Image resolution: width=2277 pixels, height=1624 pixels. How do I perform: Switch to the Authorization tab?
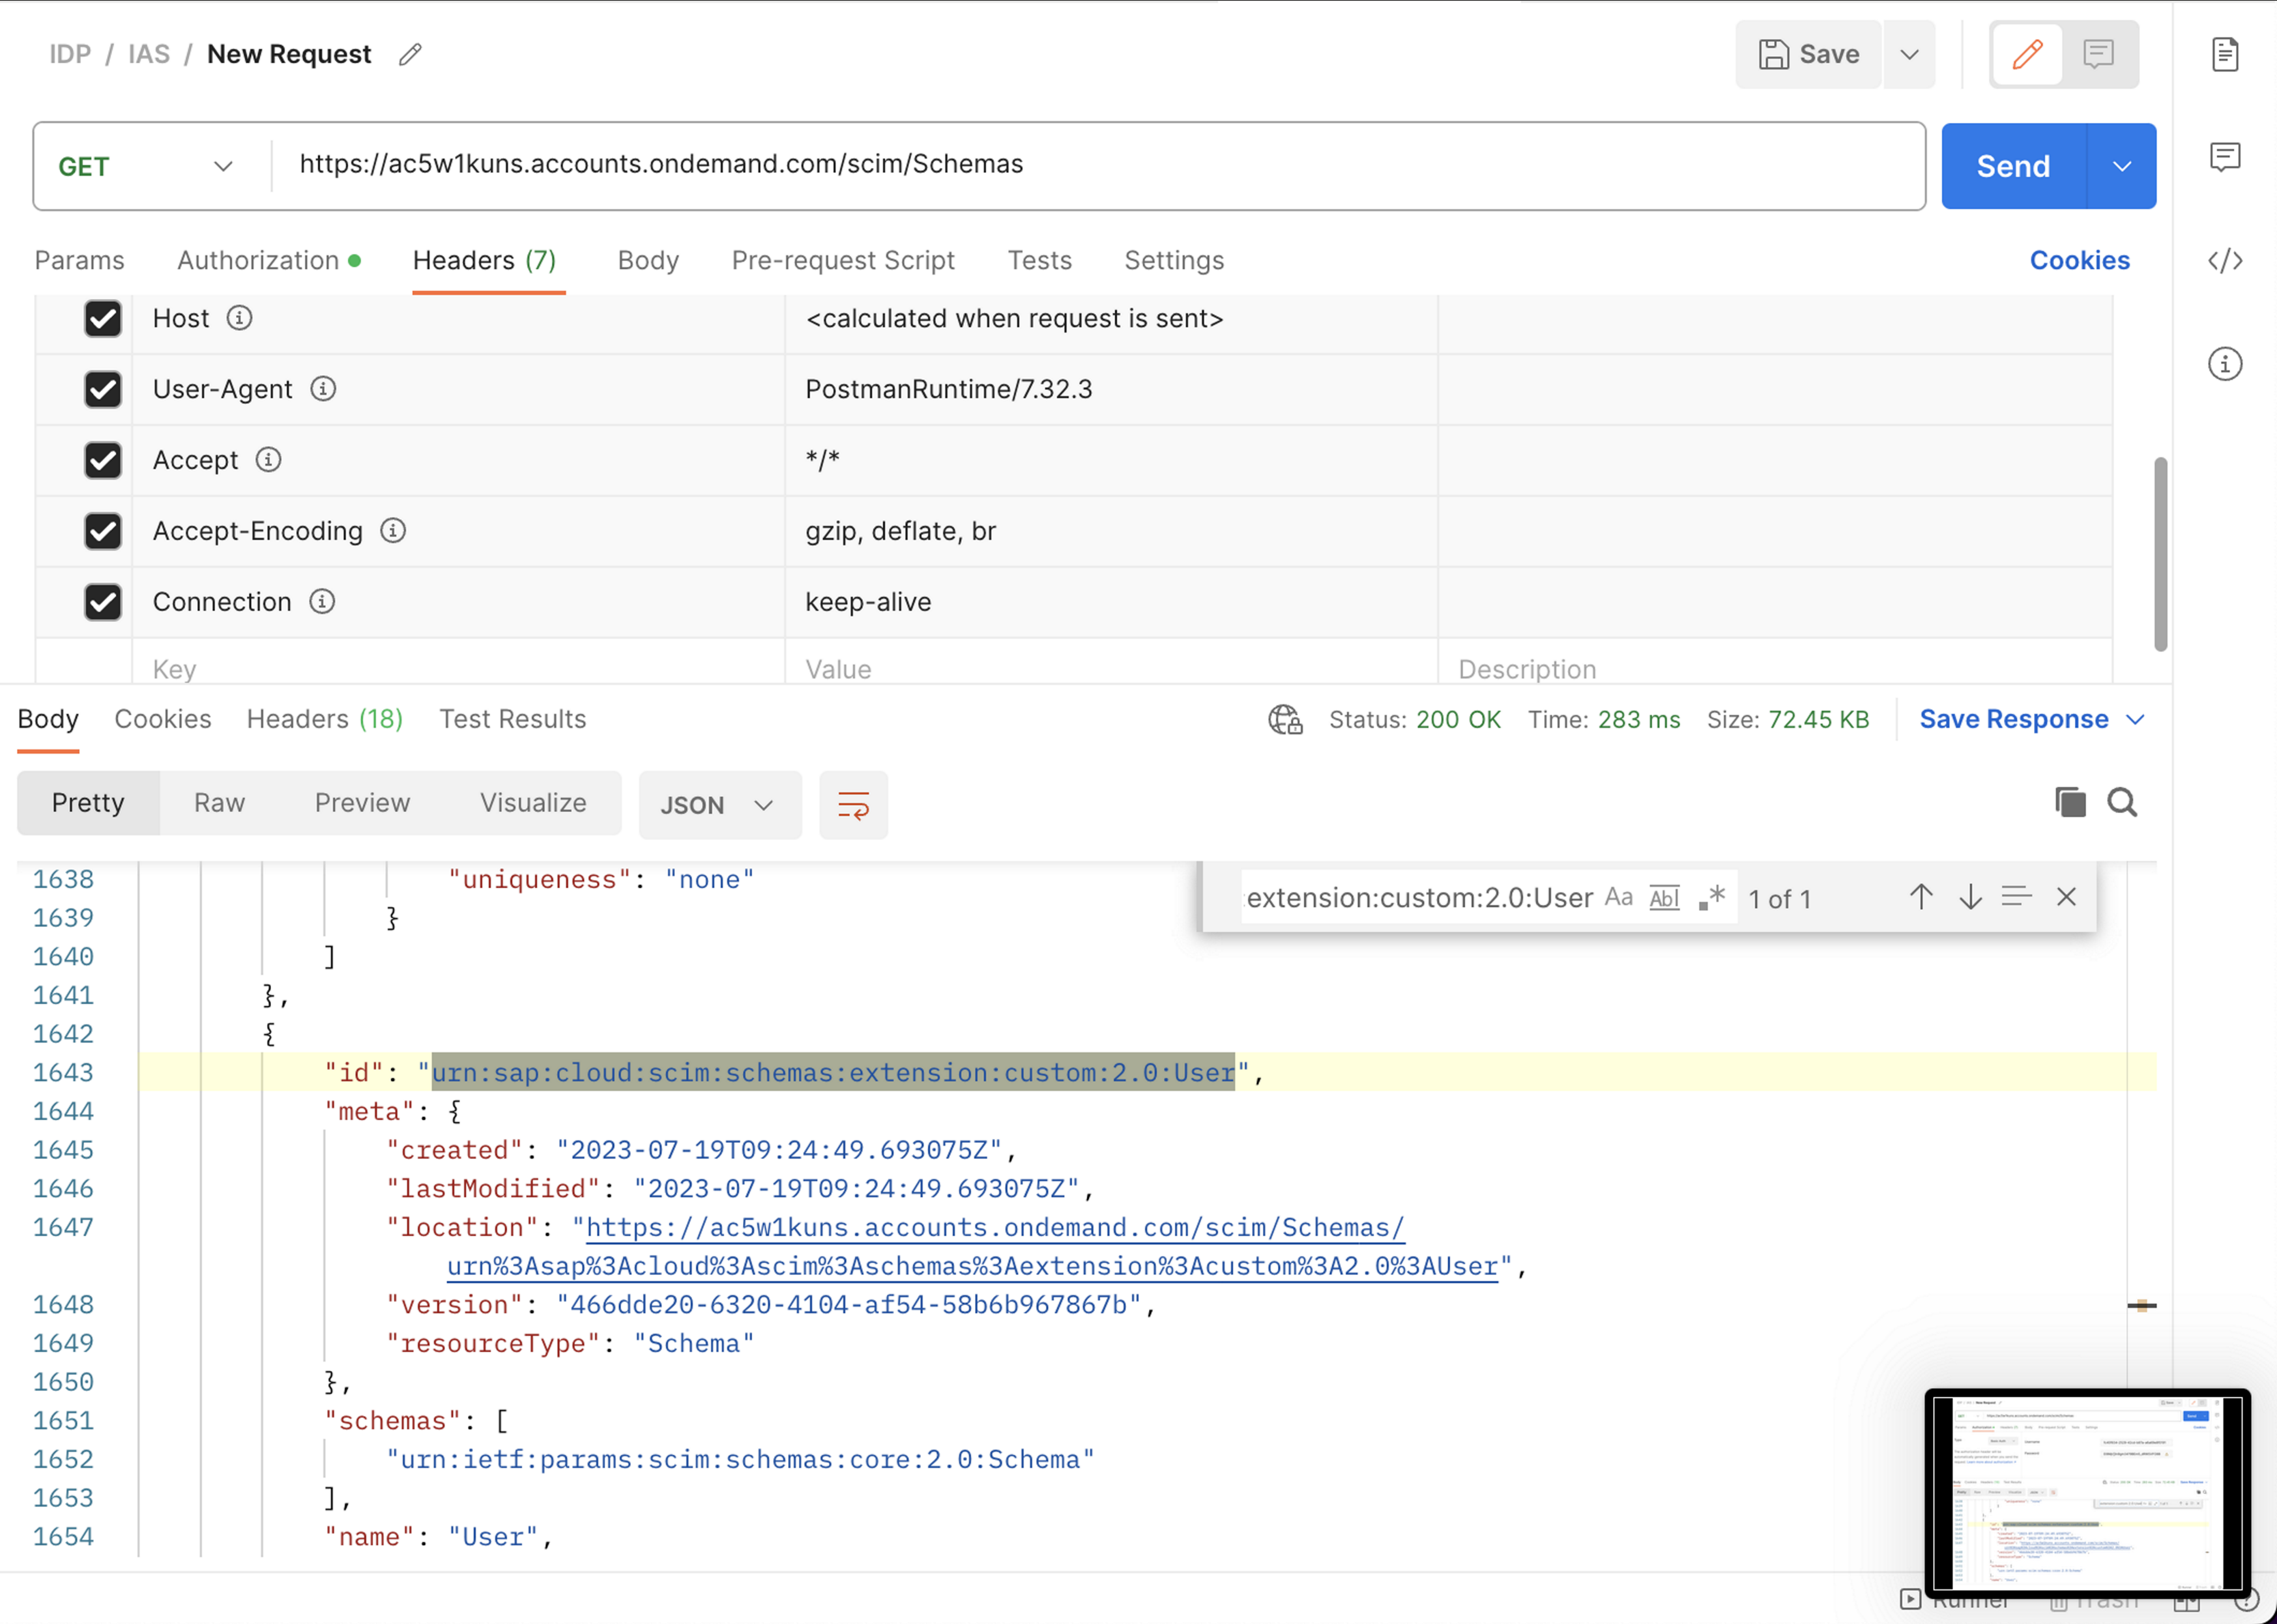258,261
